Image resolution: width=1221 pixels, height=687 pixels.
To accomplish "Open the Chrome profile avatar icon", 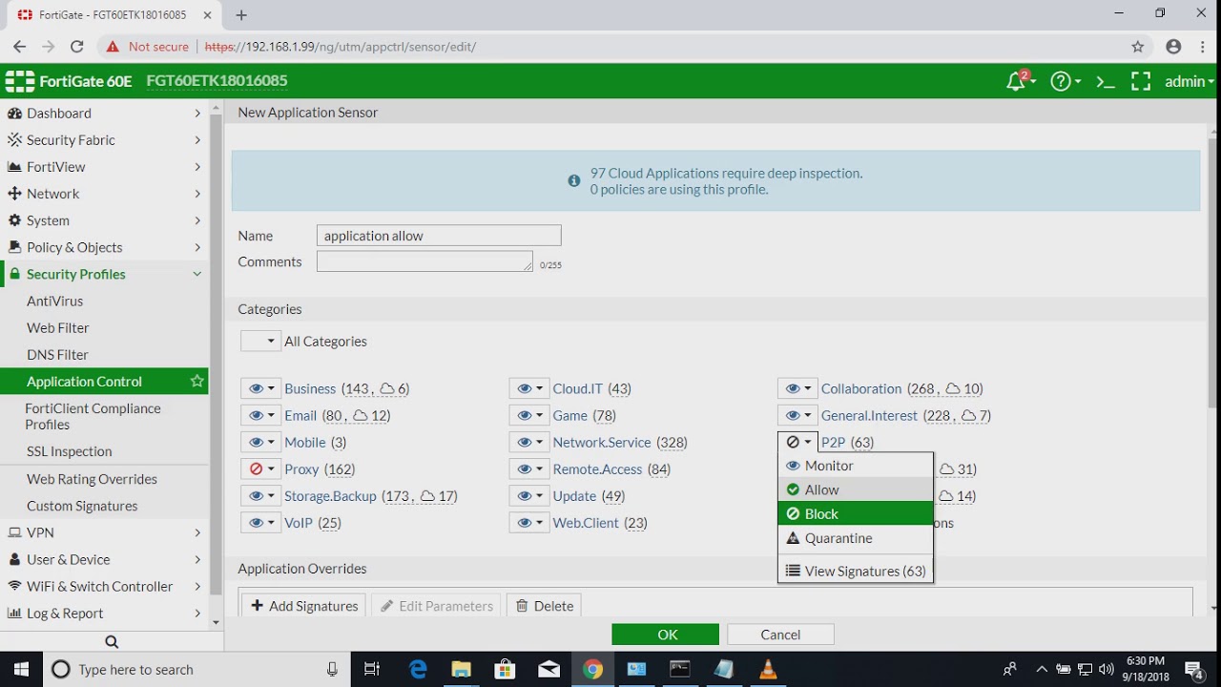I will [x=1173, y=47].
